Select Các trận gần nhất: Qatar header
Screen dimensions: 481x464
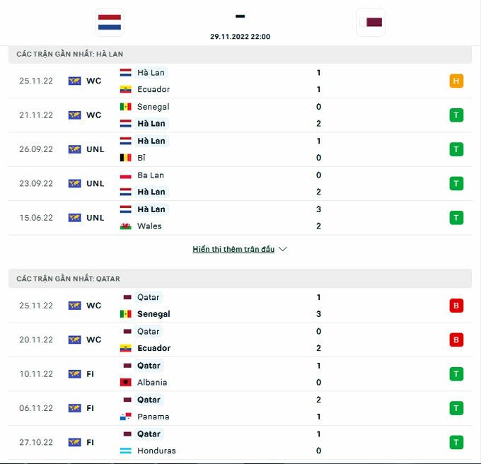click(x=68, y=279)
